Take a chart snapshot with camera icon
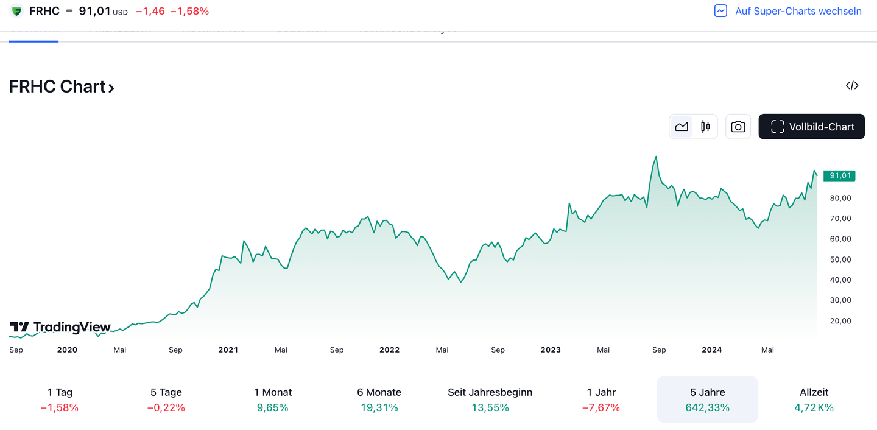The height and width of the screenshot is (430, 877). click(738, 127)
